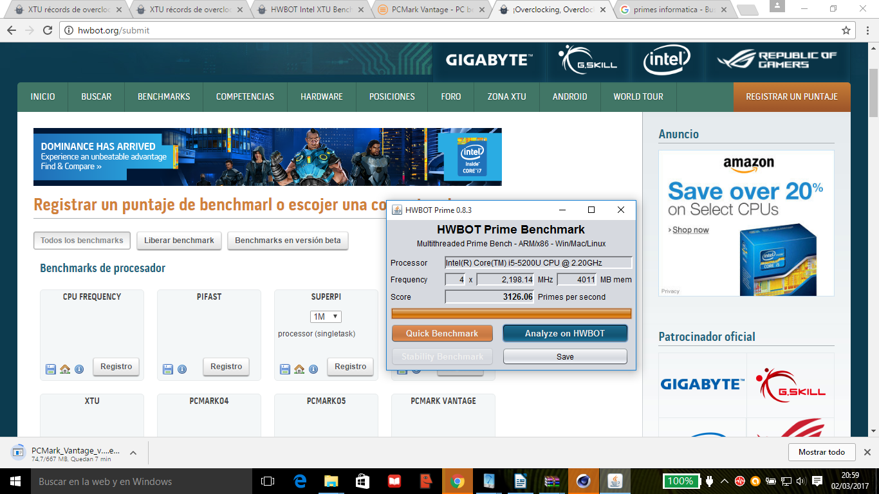879x494 pixels.
Task: Start Quick Benchmark in HWBOT Prime
Action: [442, 333]
